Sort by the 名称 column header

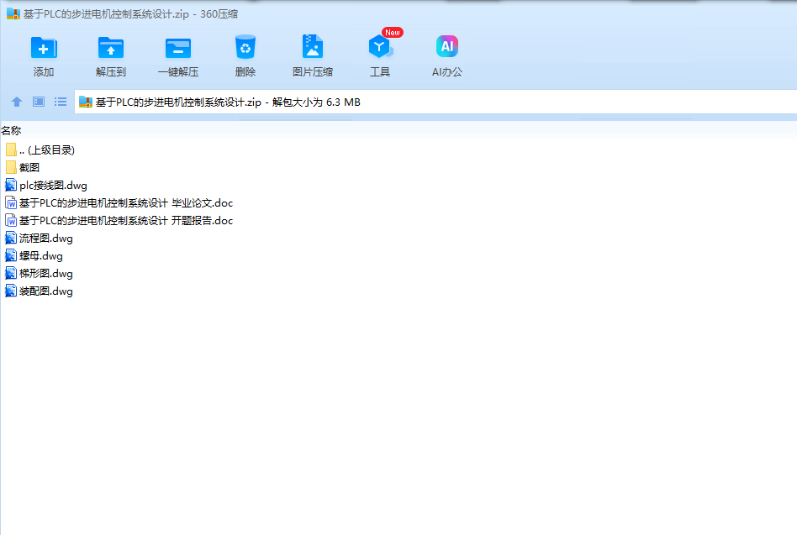(x=11, y=130)
